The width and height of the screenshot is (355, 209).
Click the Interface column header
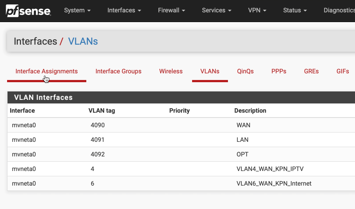pos(22,110)
